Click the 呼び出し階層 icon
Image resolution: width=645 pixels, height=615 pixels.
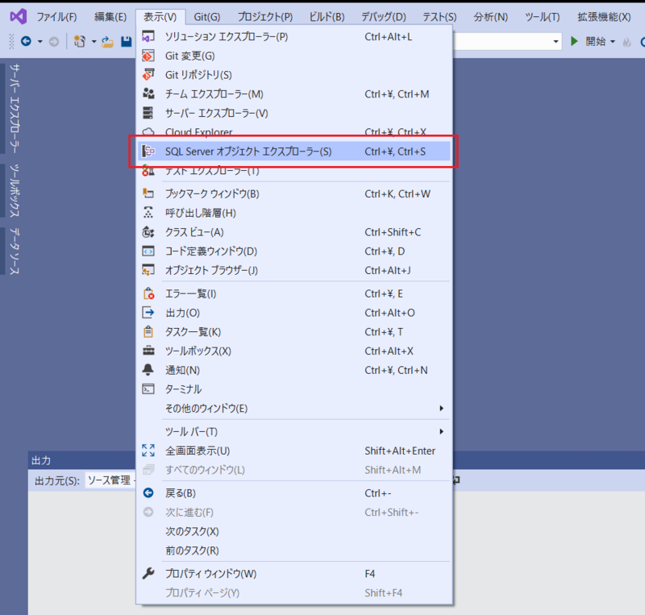click(x=148, y=213)
